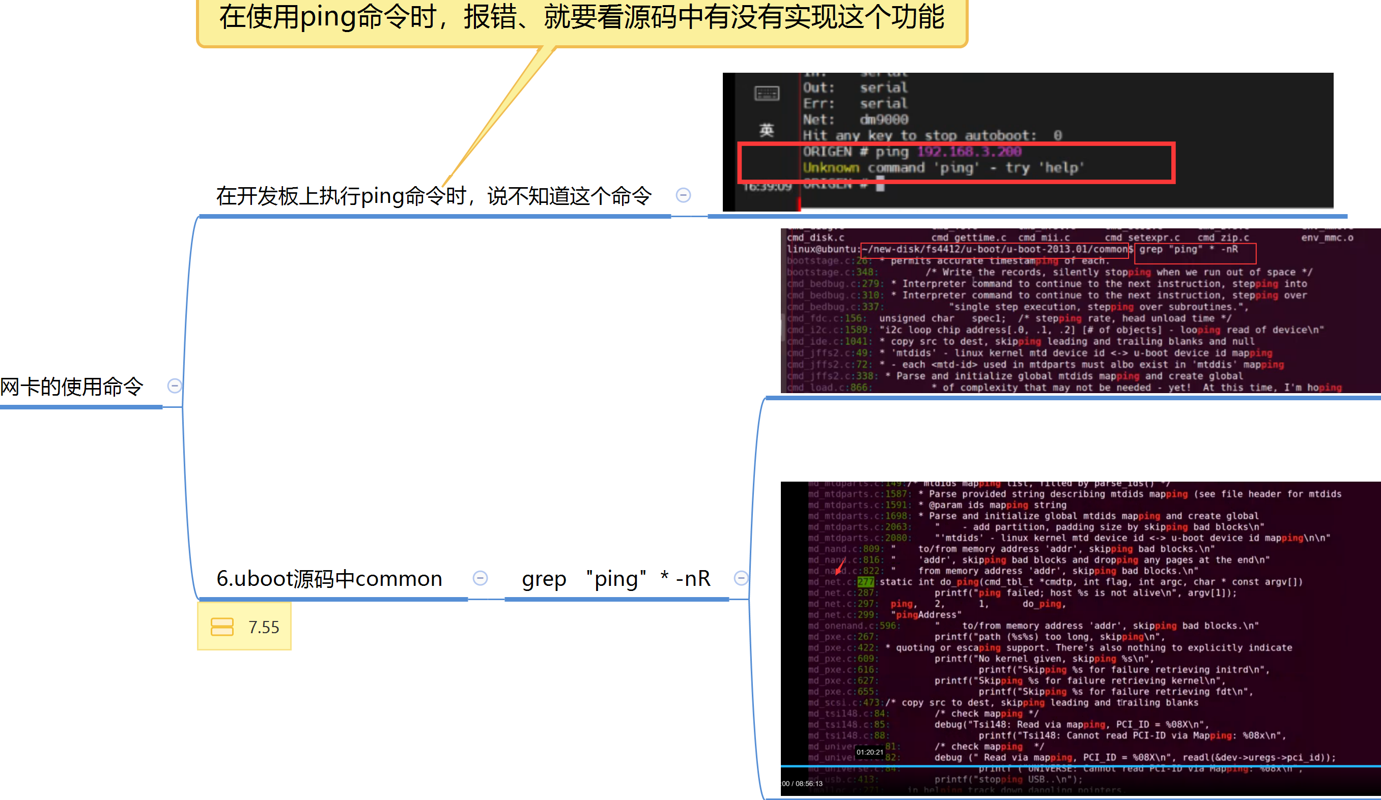Select the 6.uboot源码中common topic
The image size is (1381, 800).
329,579
